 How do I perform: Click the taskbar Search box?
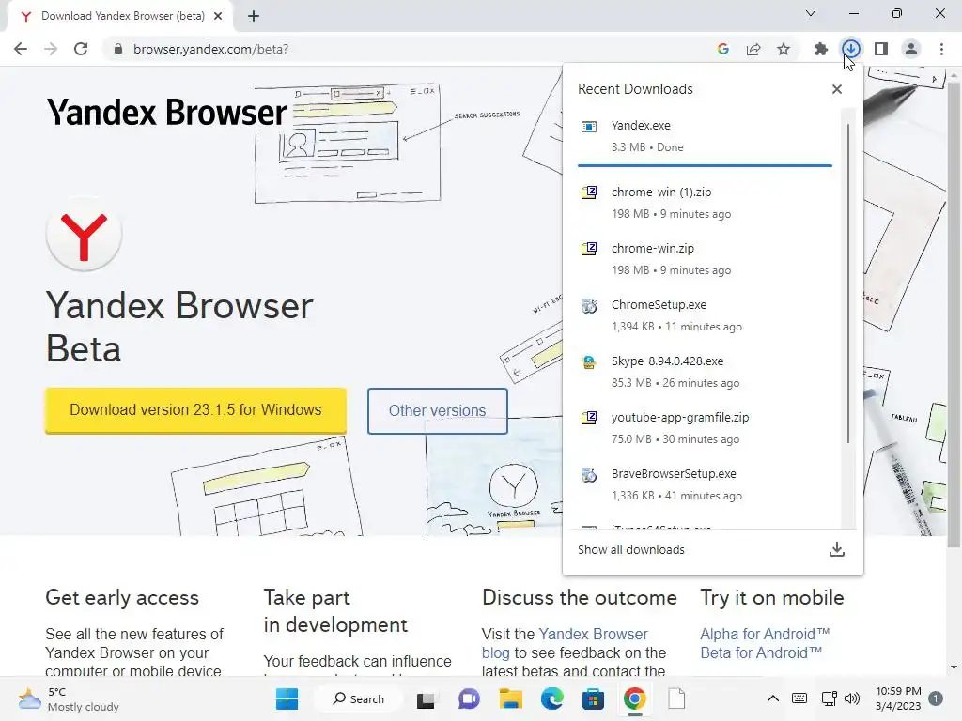click(x=359, y=698)
